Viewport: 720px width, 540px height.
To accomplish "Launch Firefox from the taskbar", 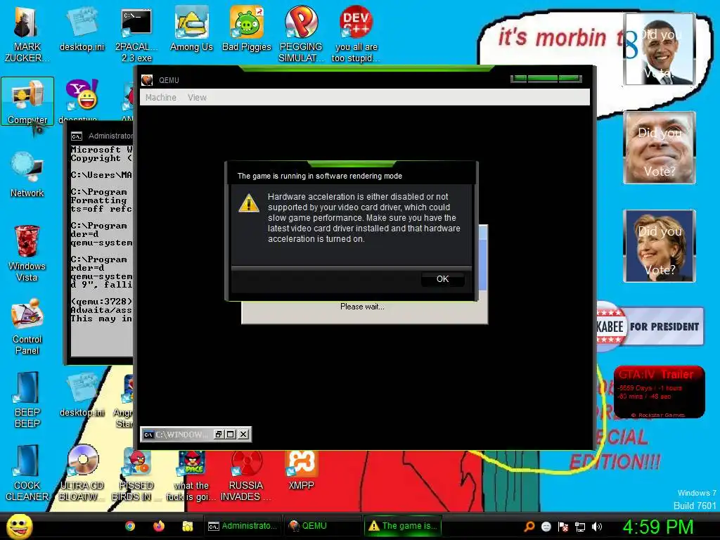I will (159, 526).
